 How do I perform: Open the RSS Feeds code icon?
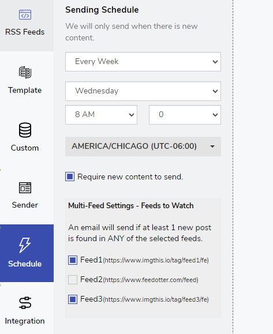(25, 14)
